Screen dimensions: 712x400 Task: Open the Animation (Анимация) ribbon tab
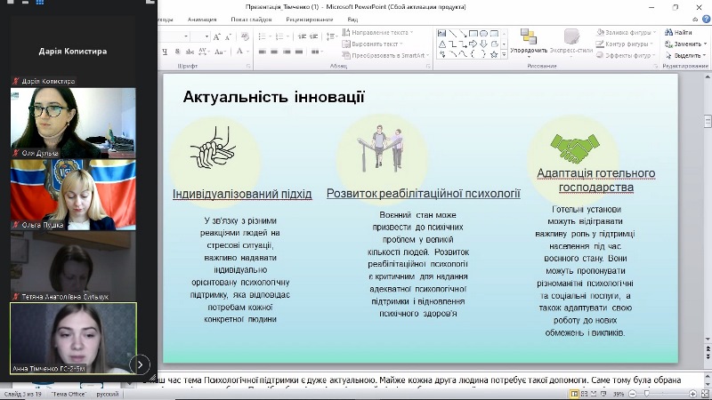pos(201,19)
